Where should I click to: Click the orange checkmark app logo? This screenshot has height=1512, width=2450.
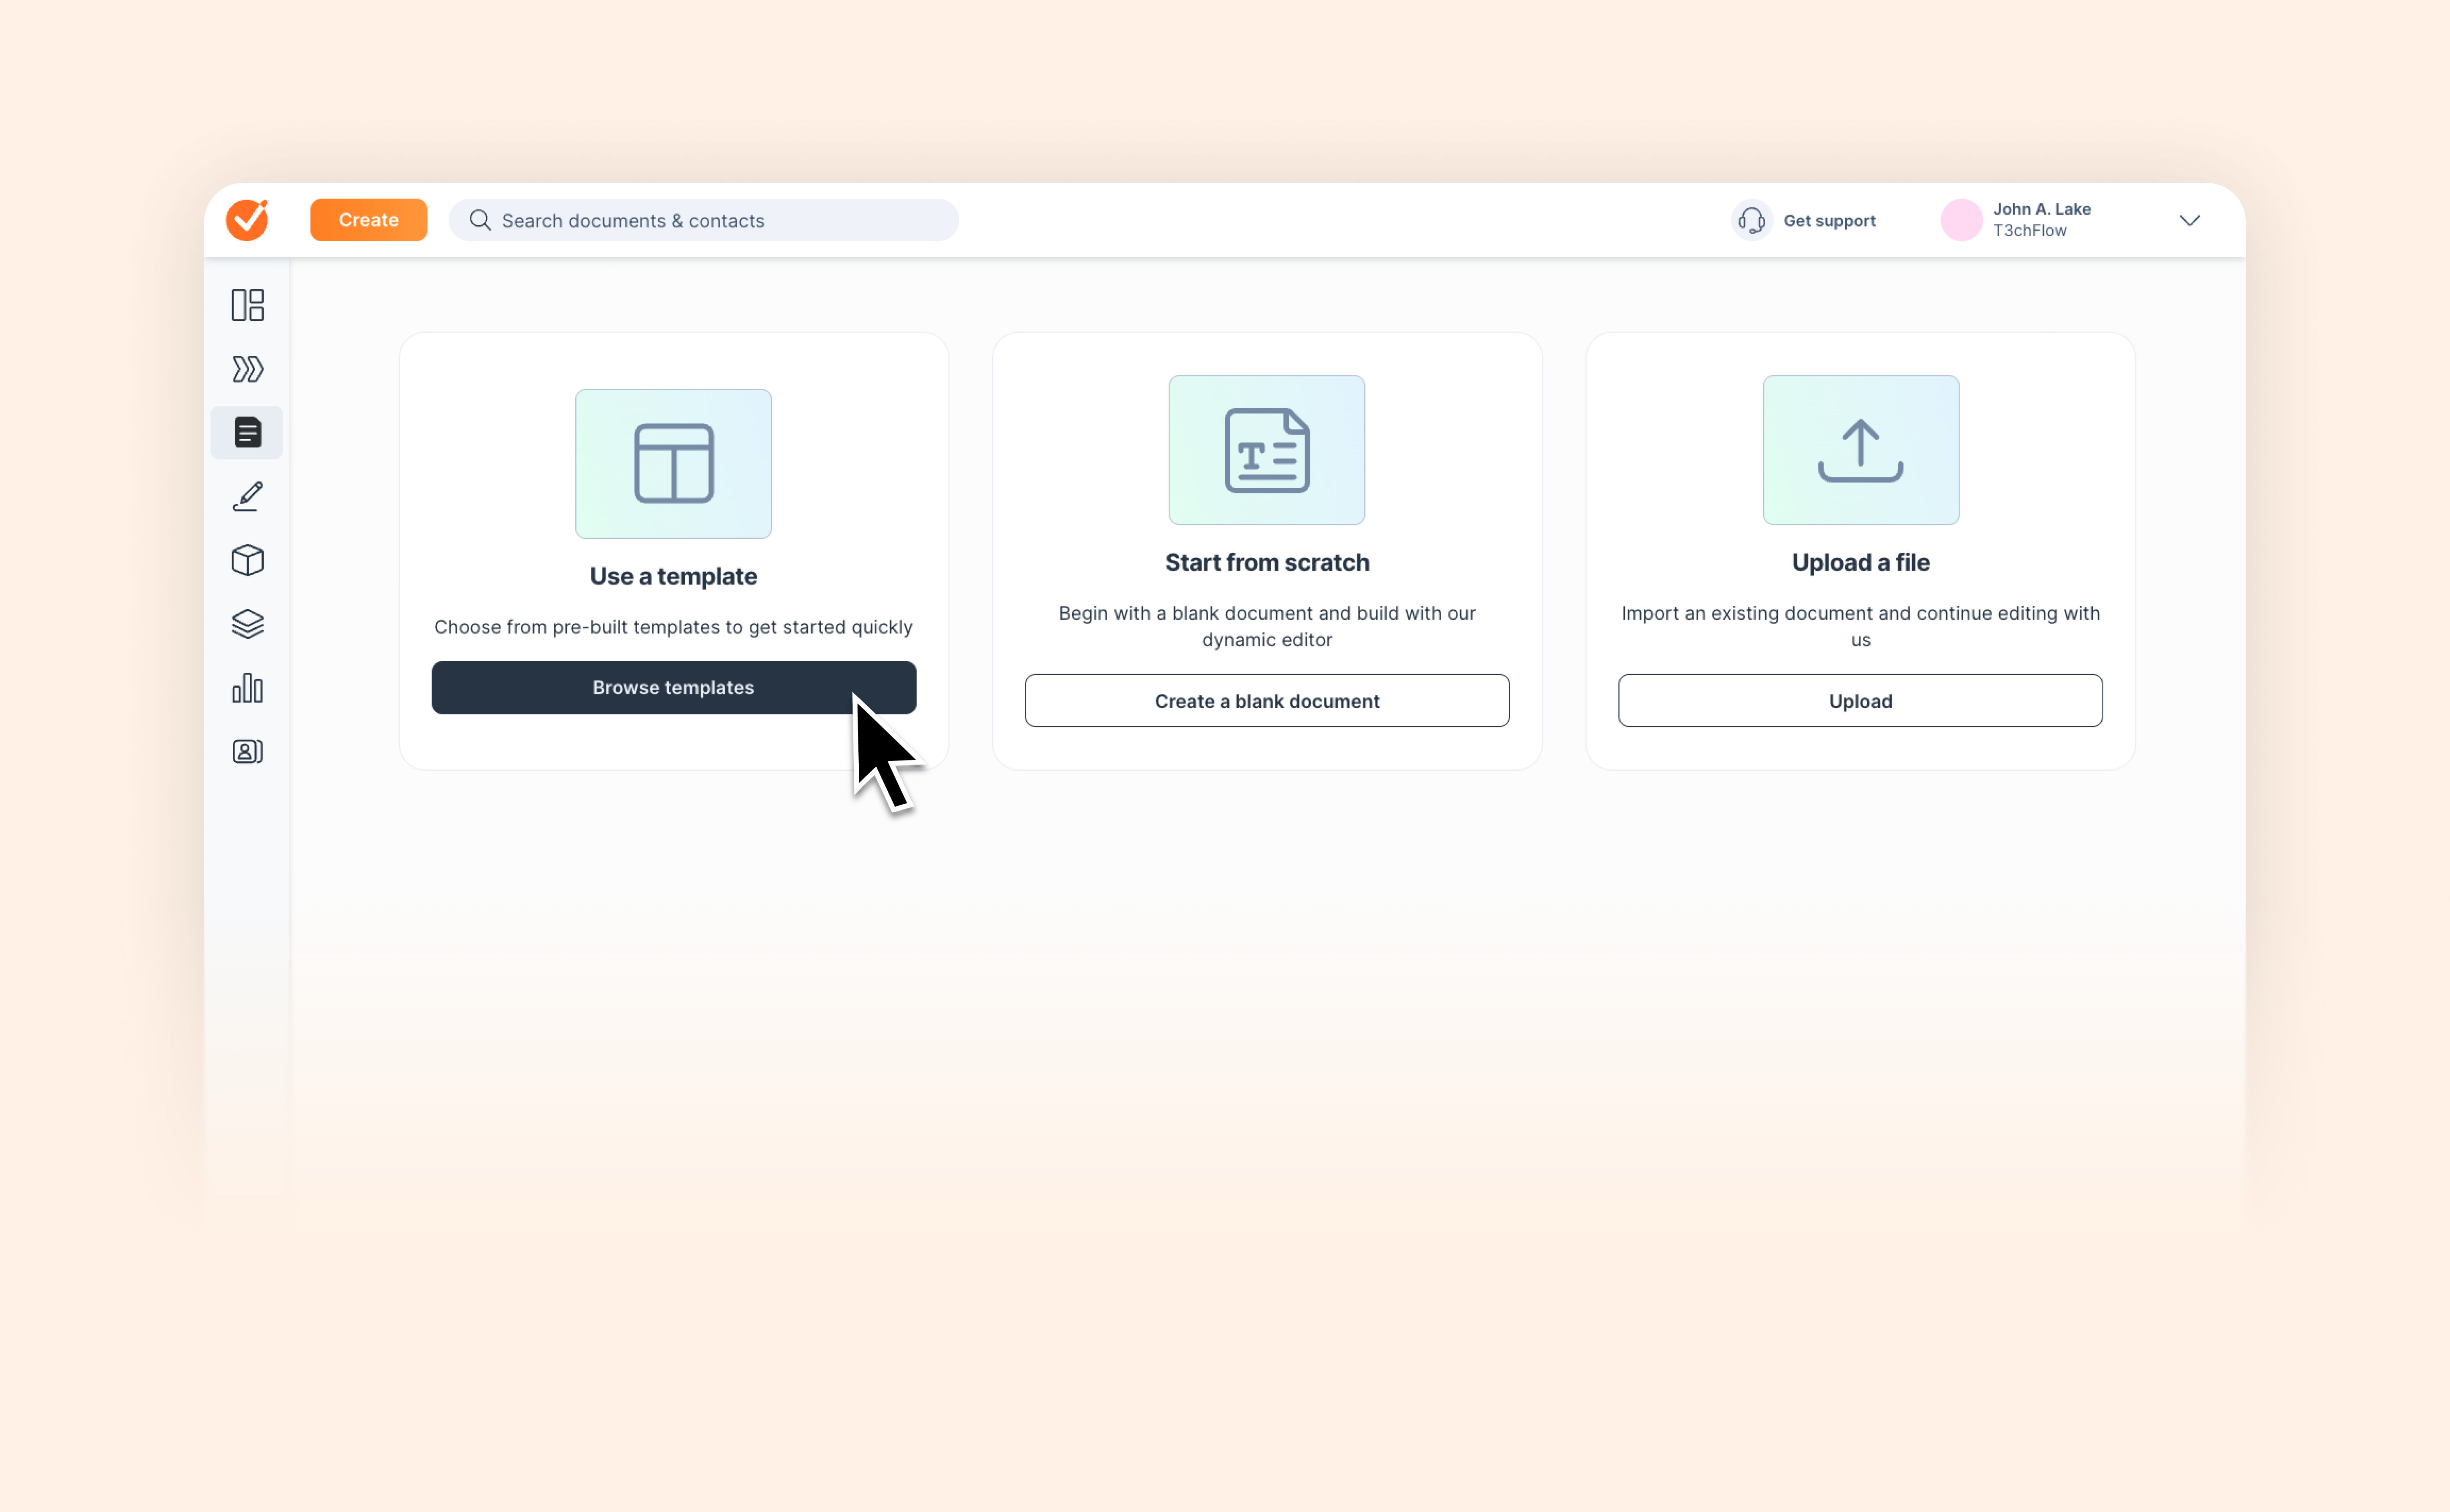[x=247, y=219]
